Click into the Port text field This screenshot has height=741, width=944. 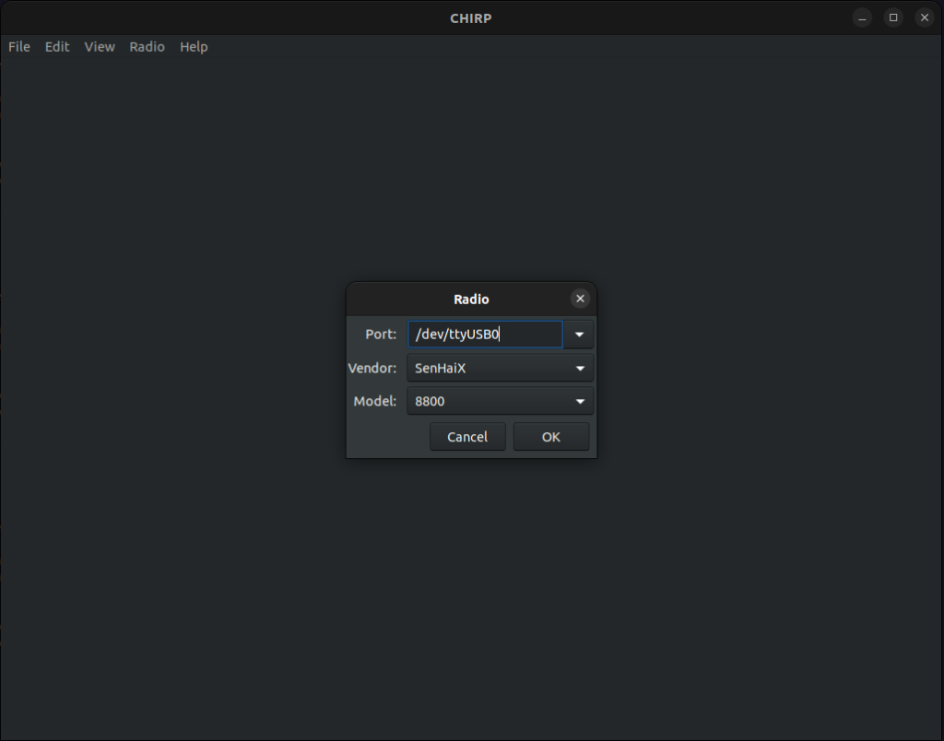click(484, 335)
